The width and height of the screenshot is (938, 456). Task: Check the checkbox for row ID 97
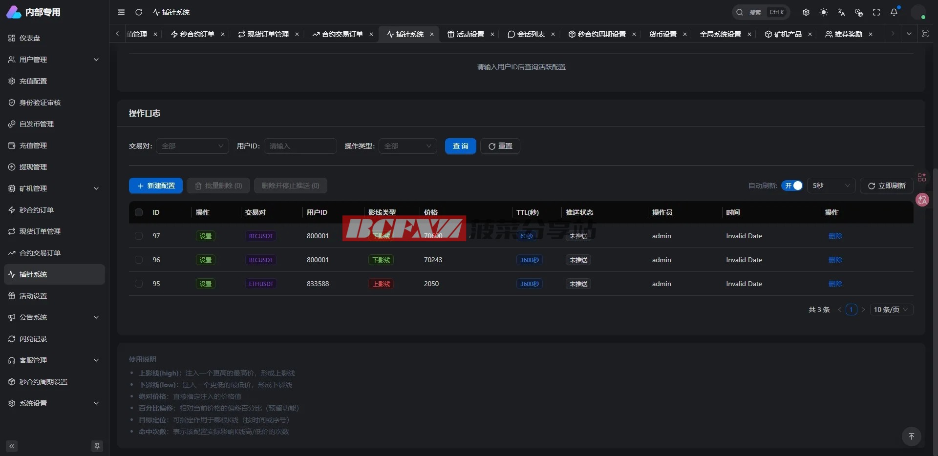tap(139, 236)
